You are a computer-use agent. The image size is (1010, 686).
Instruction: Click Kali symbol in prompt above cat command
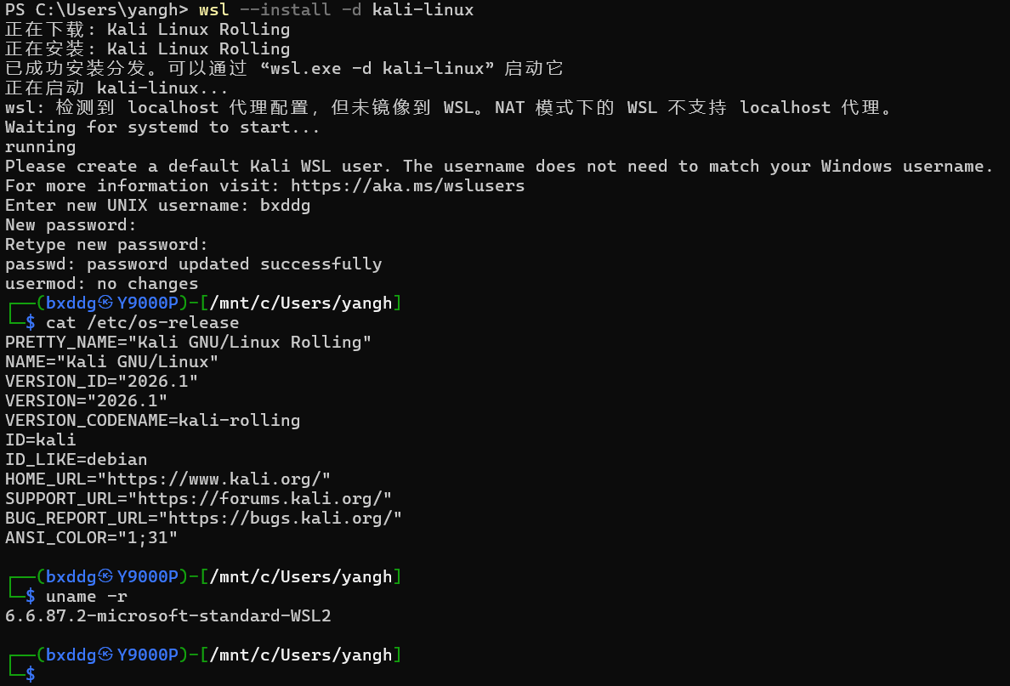pyautogui.click(x=105, y=303)
